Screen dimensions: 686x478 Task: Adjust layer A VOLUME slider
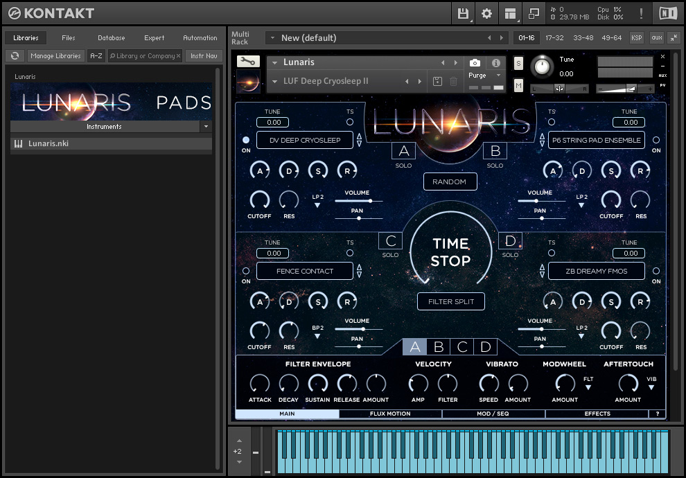click(370, 201)
